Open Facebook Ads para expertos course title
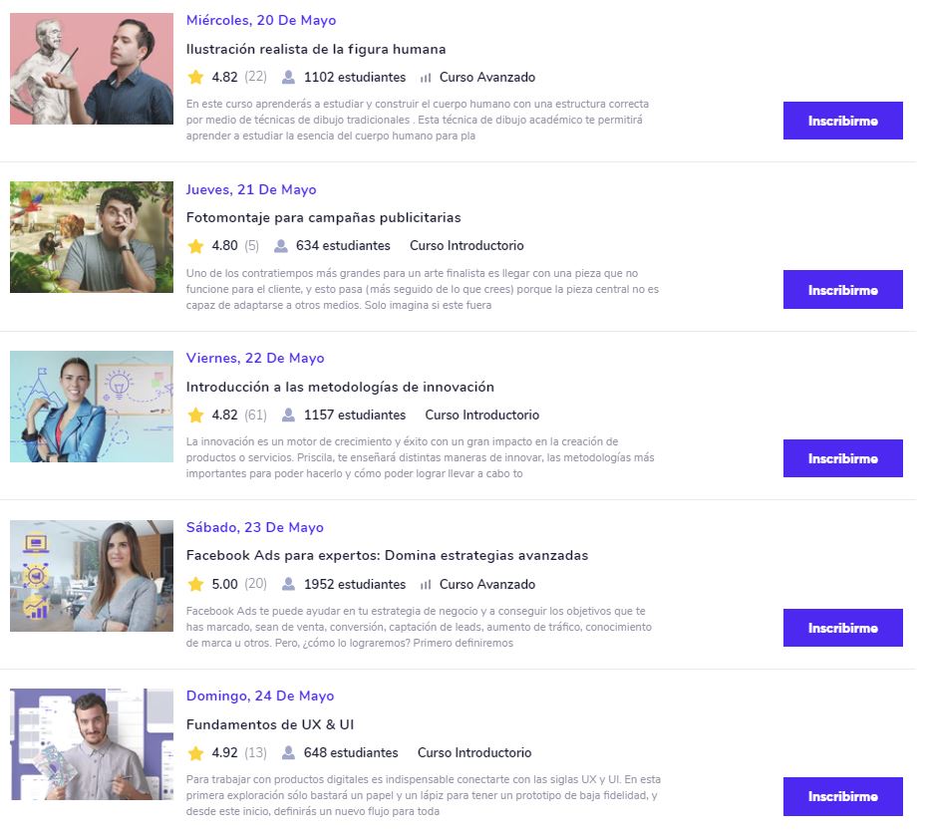The height and width of the screenshot is (836, 925). tap(387, 555)
